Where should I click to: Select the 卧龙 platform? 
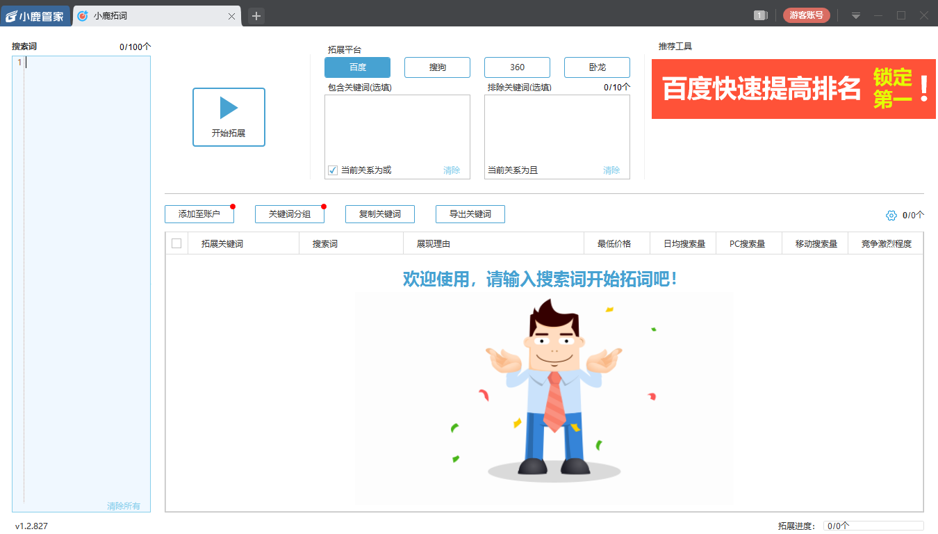pos(597,67)
